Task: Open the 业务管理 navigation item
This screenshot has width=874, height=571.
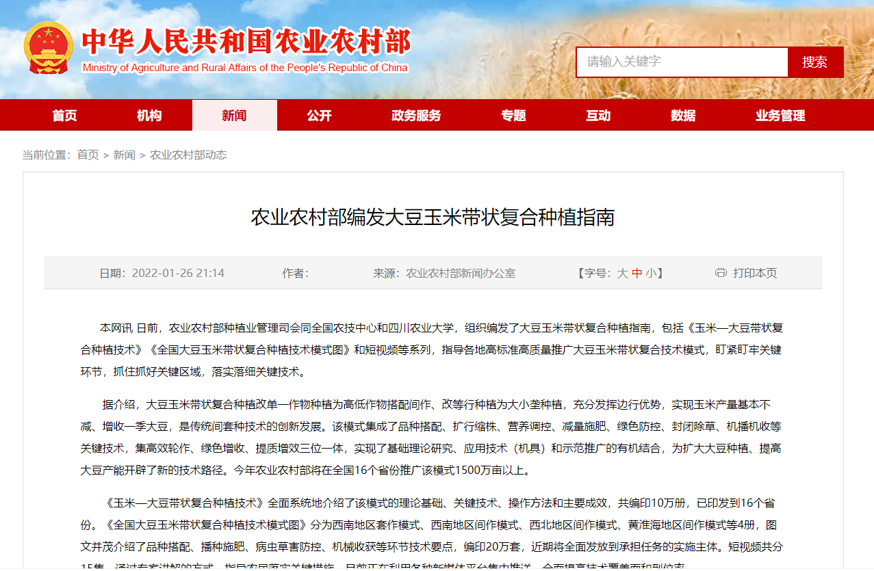Action: click(780, 116)
